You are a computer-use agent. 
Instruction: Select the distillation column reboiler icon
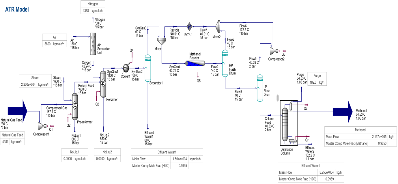(x=293, y=141)
